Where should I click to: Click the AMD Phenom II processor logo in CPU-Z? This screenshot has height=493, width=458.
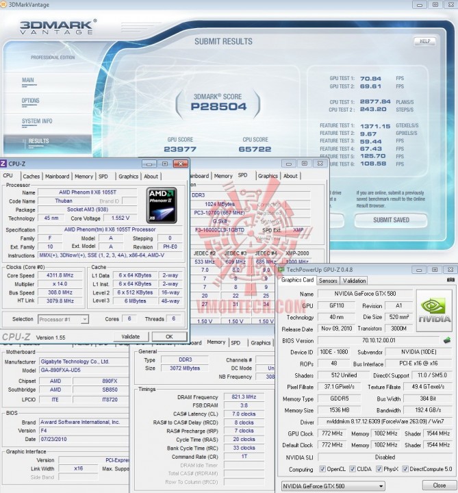(162, 205)
